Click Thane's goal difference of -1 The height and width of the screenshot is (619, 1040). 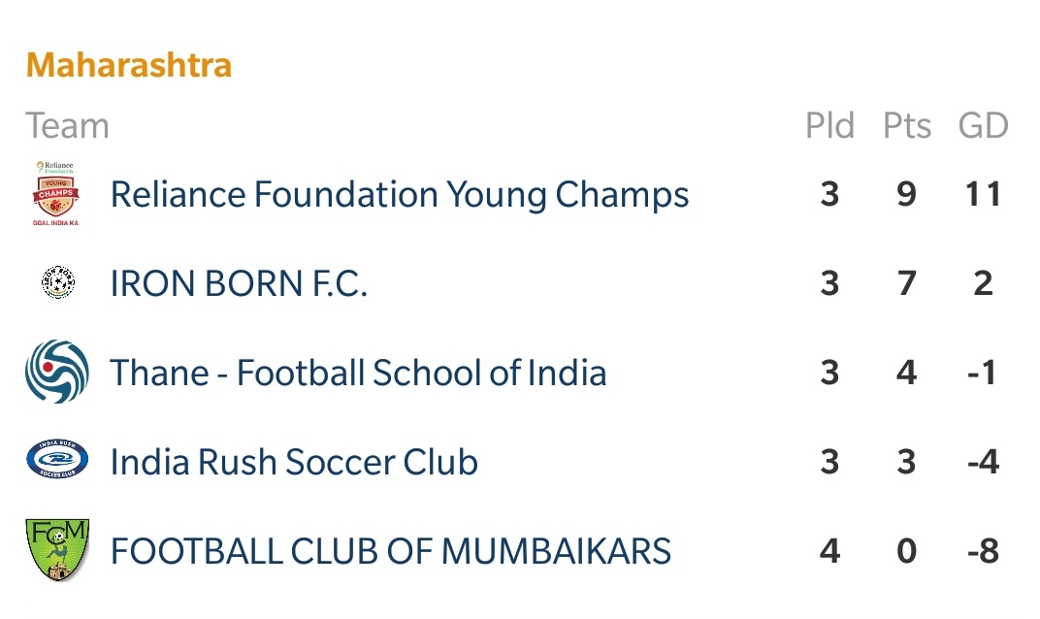[983, 373]
